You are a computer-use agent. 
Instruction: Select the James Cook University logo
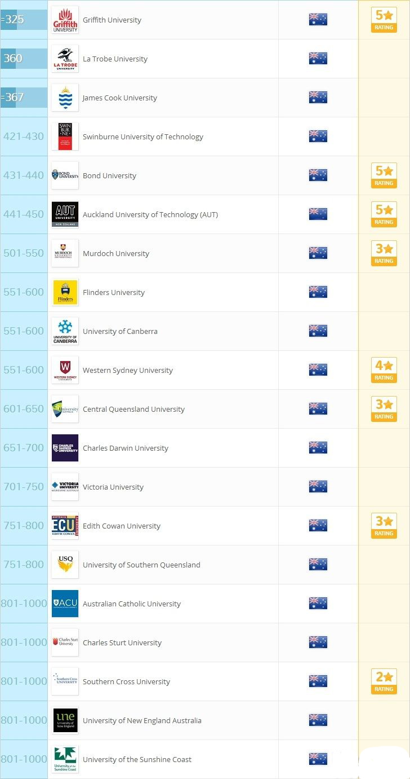(65, 98)
